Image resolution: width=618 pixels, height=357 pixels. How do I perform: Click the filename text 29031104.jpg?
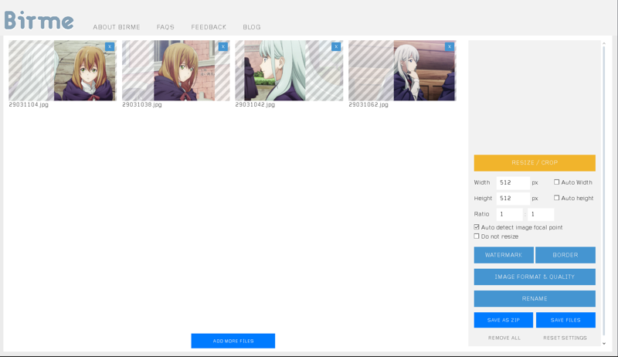point(29,105)
